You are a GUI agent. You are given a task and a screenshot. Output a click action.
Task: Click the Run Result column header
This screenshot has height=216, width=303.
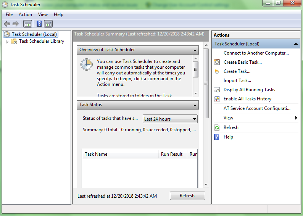point(173,154)
